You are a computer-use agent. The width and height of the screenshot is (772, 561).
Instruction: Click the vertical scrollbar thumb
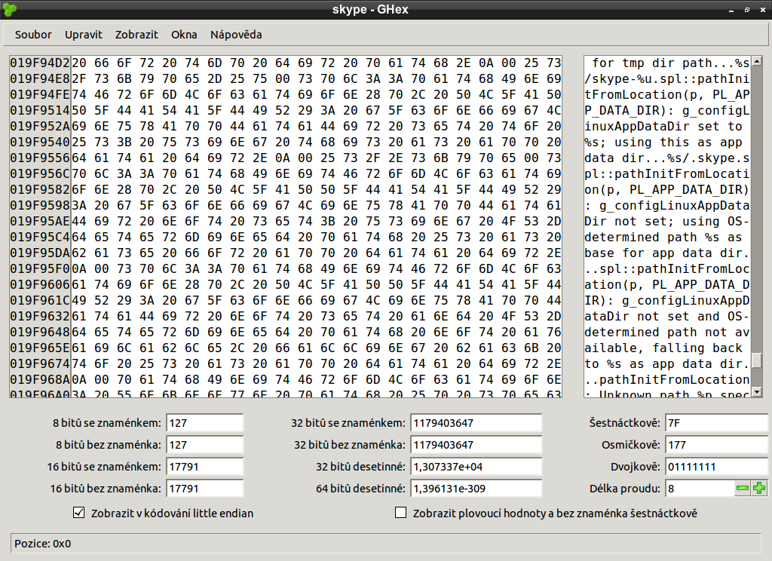pos(757,360)
